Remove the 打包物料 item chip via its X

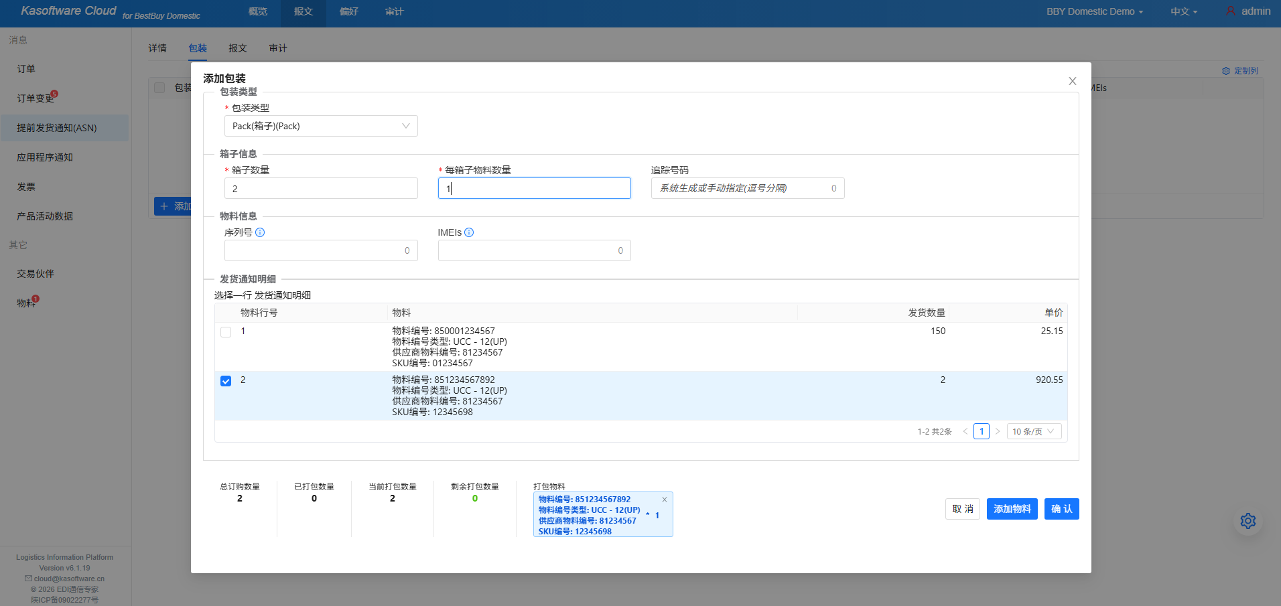tap(665, 500)
